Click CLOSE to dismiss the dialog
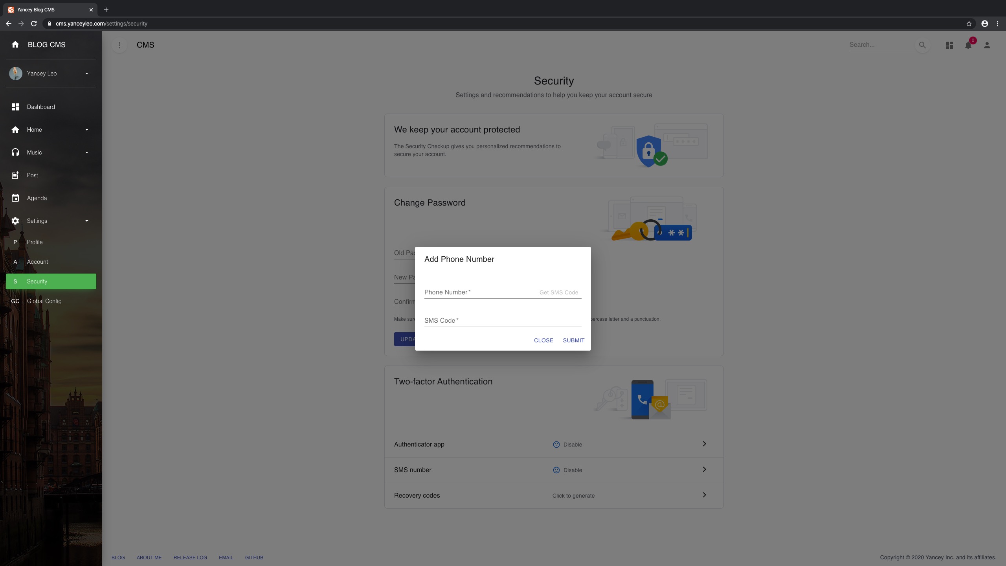1006x566 pixels. point(543,340)
